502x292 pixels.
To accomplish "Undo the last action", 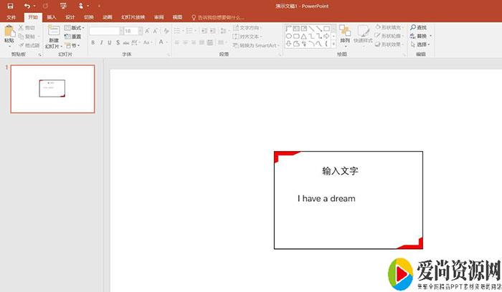I will click(26, 6).
